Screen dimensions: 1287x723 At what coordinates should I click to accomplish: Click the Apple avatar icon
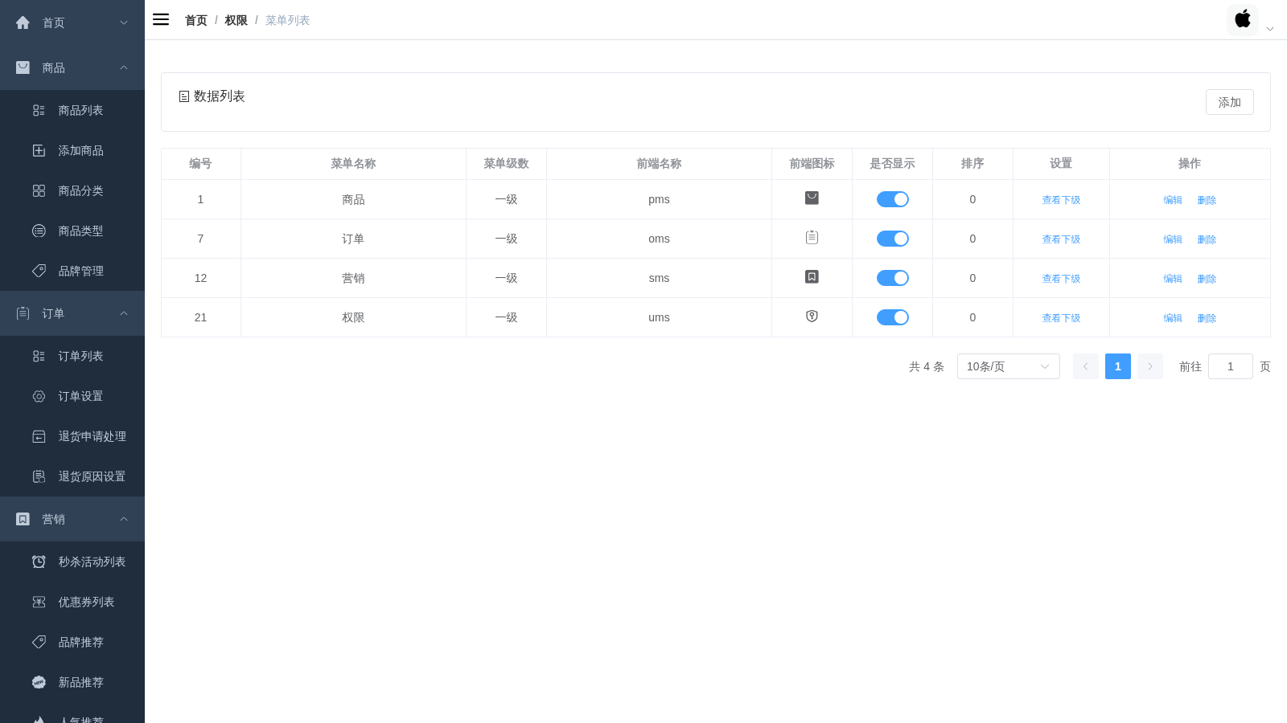coord(1243,19)
